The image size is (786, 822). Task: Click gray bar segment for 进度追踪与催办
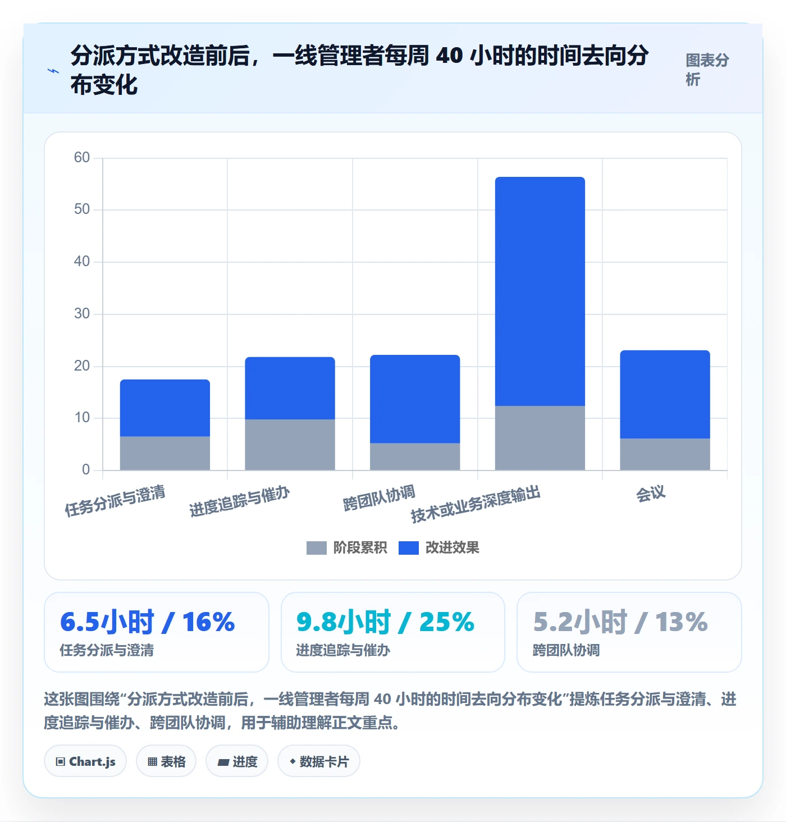pyautogui.click(x=290, y=445)
